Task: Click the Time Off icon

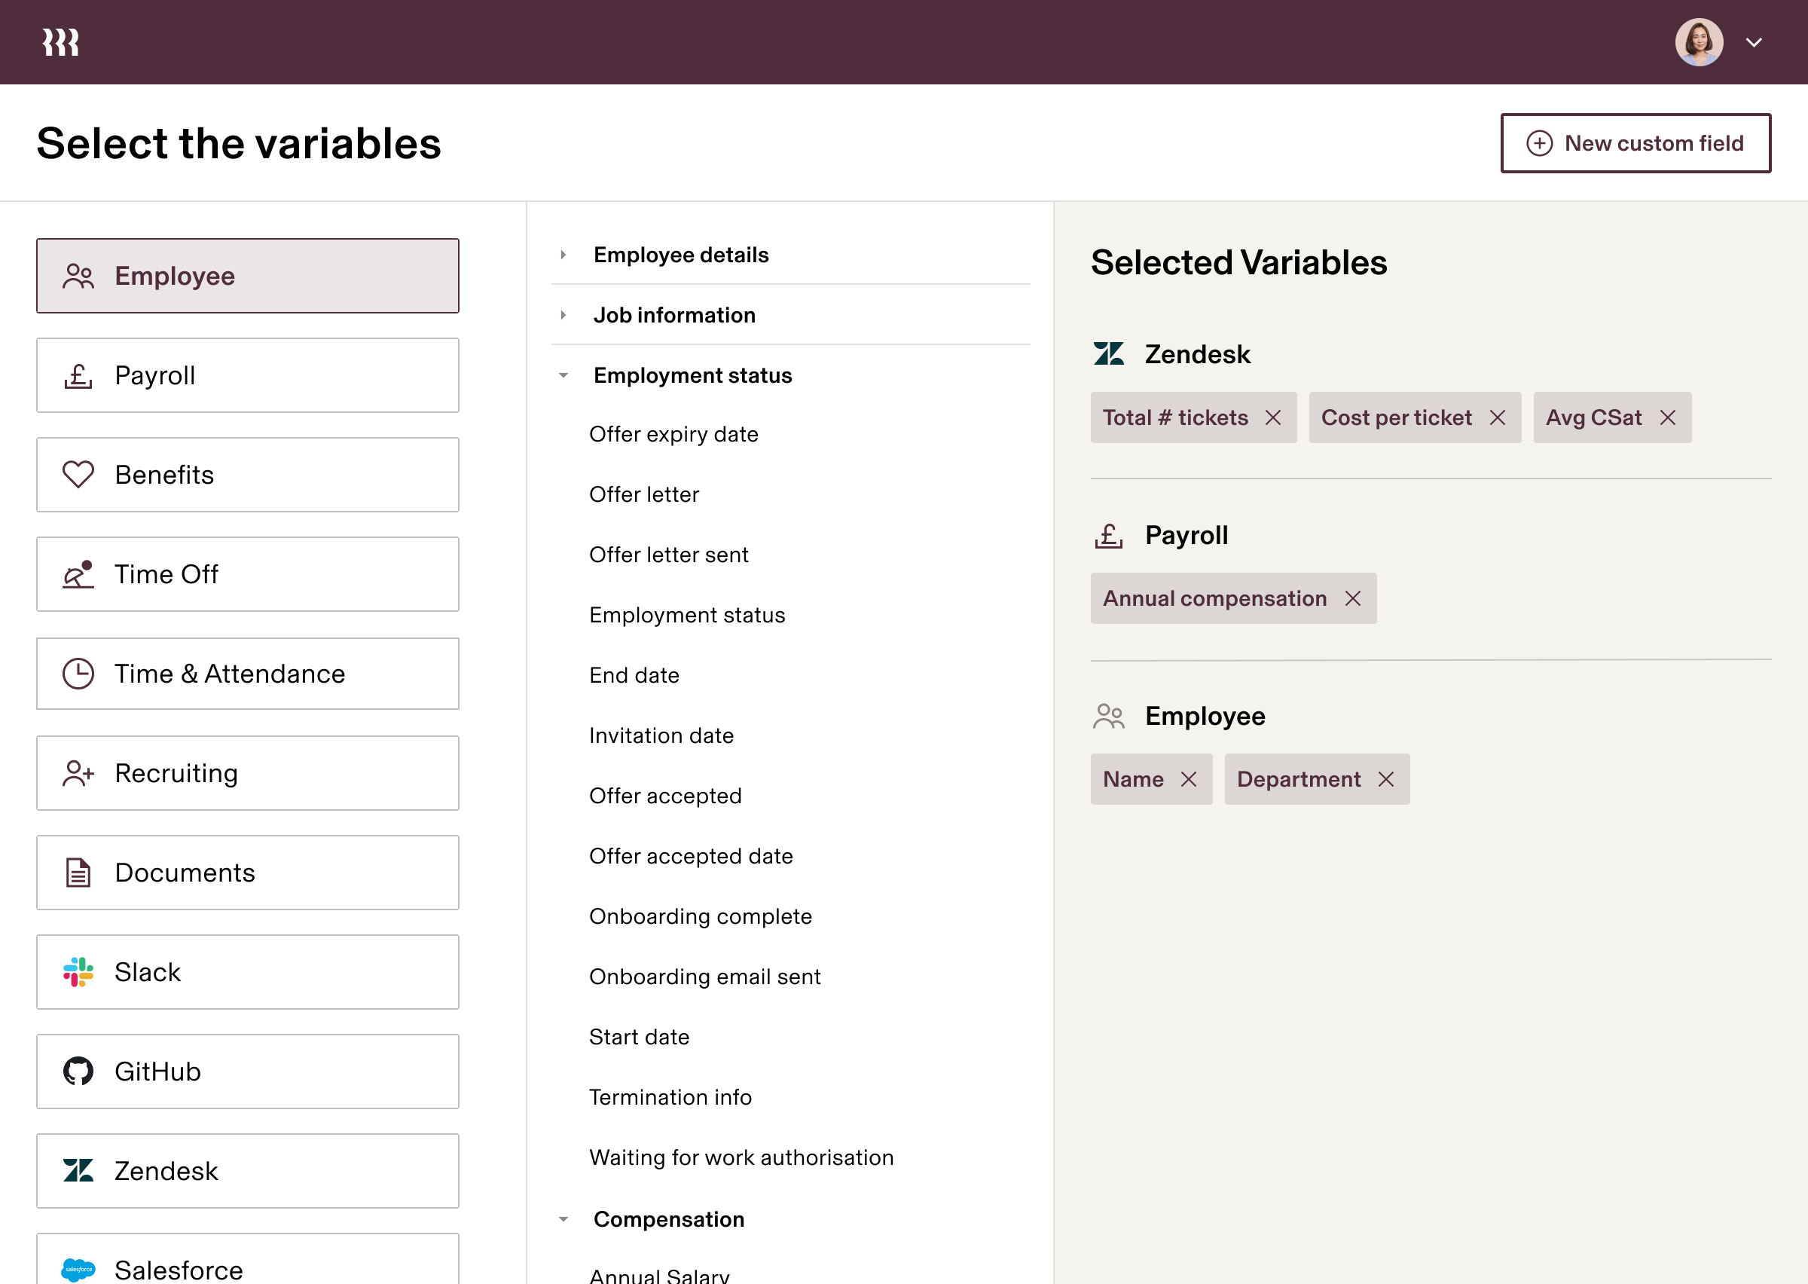Action: click(x=78, y=574)
